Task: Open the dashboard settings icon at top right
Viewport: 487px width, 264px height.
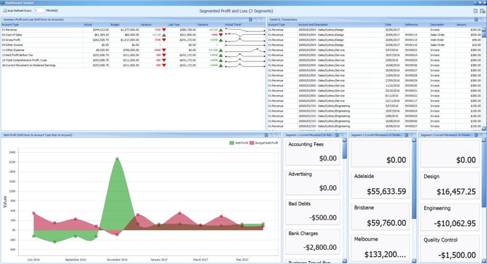Action: pyautogui.click(x=482, y=11)
